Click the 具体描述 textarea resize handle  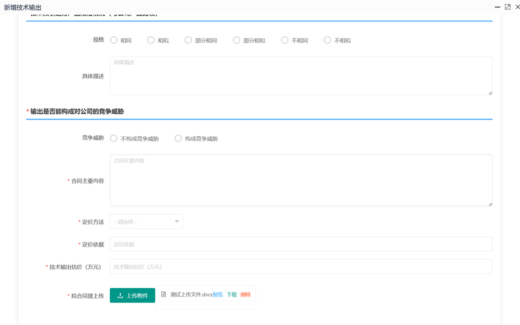[x=490, y=93]
